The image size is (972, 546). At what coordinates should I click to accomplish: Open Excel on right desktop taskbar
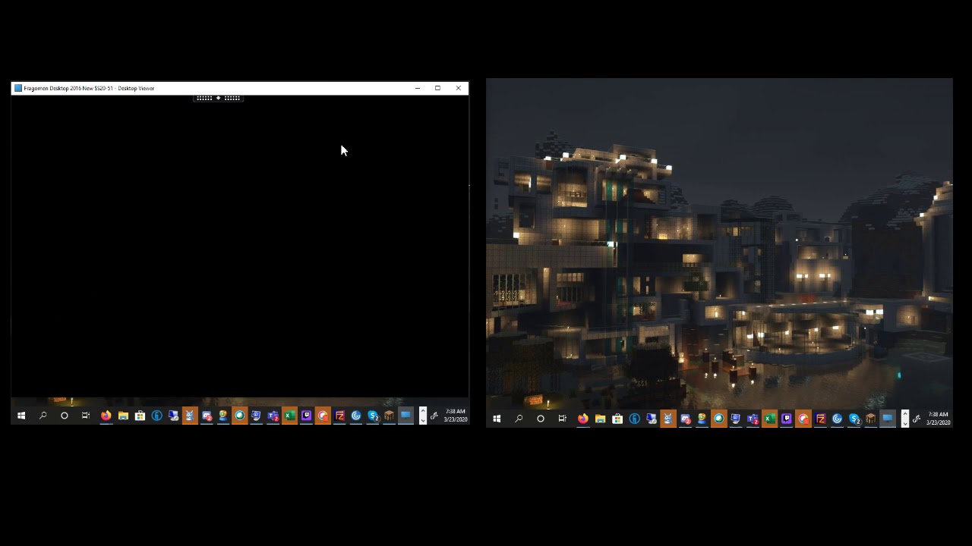point(769,419)
